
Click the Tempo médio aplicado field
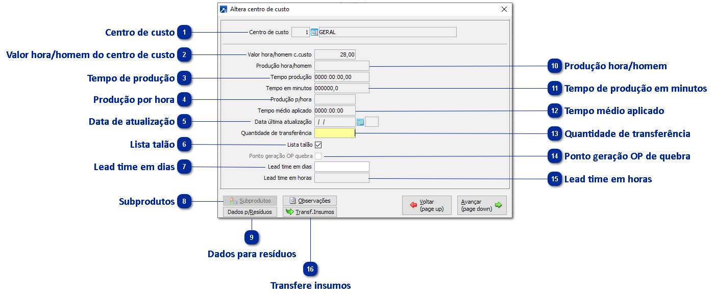pos(335,111)
